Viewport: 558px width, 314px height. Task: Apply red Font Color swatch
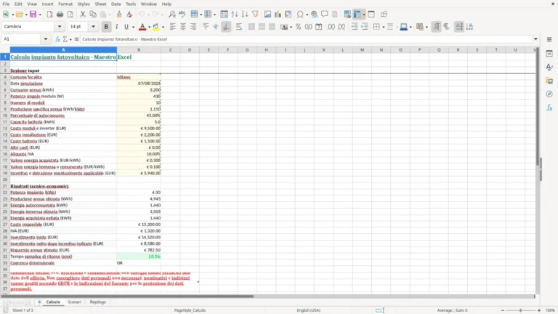142,27
